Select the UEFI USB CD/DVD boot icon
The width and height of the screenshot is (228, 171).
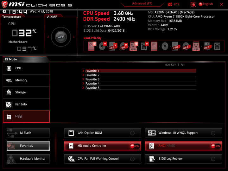123,46
